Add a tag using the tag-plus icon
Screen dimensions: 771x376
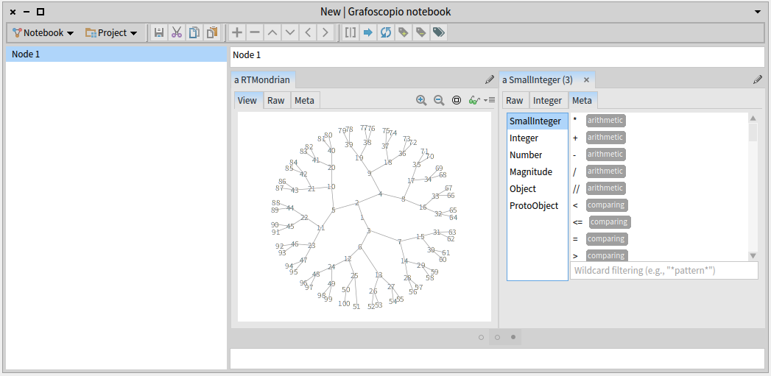[x=404, y=33]
